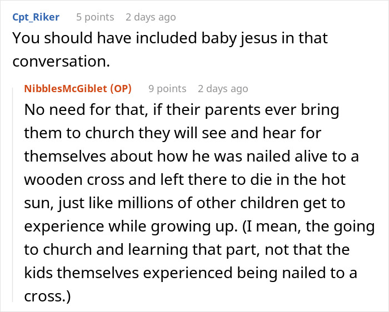Viewport: 389px width, 312px height.
Task: Open the timestamp next to Cpt_Riker
Action: tap(151, 17)
